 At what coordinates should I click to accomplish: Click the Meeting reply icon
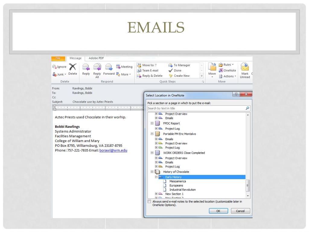[119, 67]
